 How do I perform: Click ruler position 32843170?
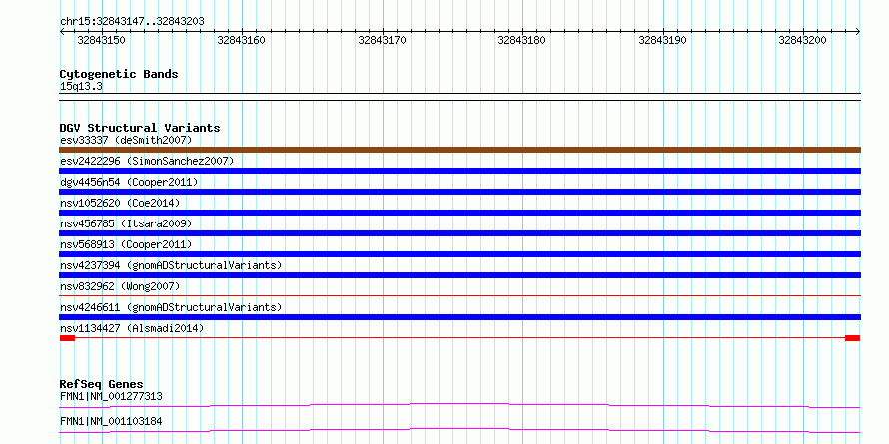point(383,40)
